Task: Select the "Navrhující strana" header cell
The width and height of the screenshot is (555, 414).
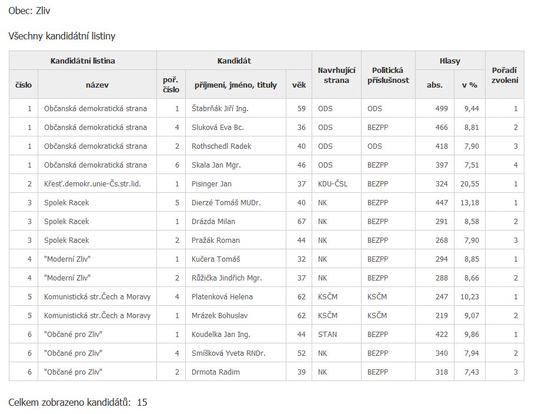Action: point(337,75)
